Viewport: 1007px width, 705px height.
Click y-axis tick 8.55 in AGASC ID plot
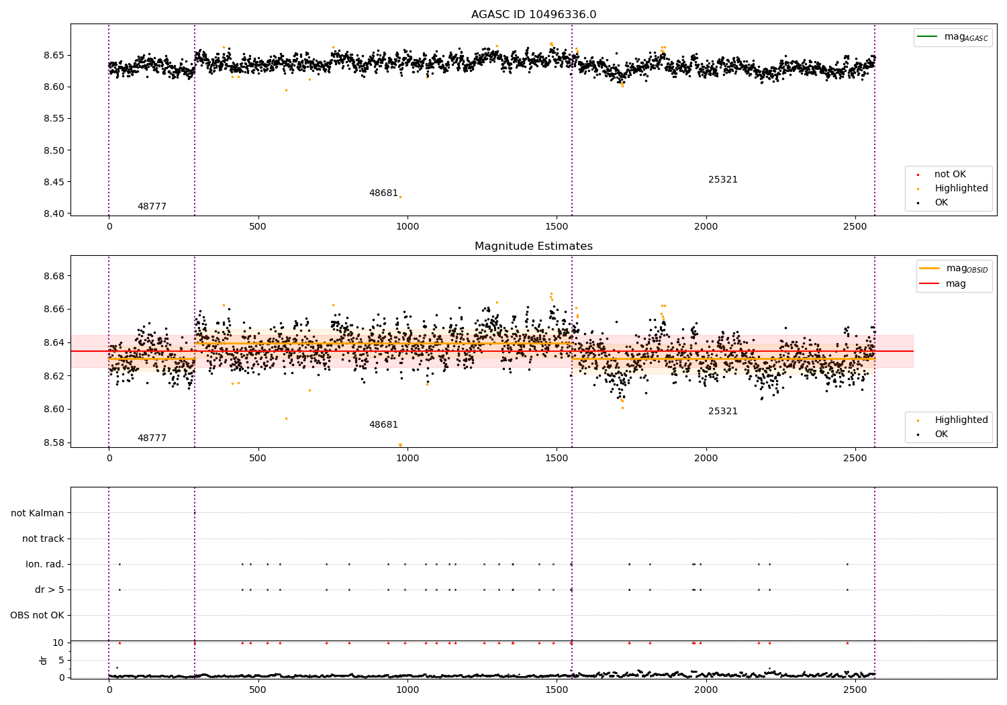pos(54,119)
